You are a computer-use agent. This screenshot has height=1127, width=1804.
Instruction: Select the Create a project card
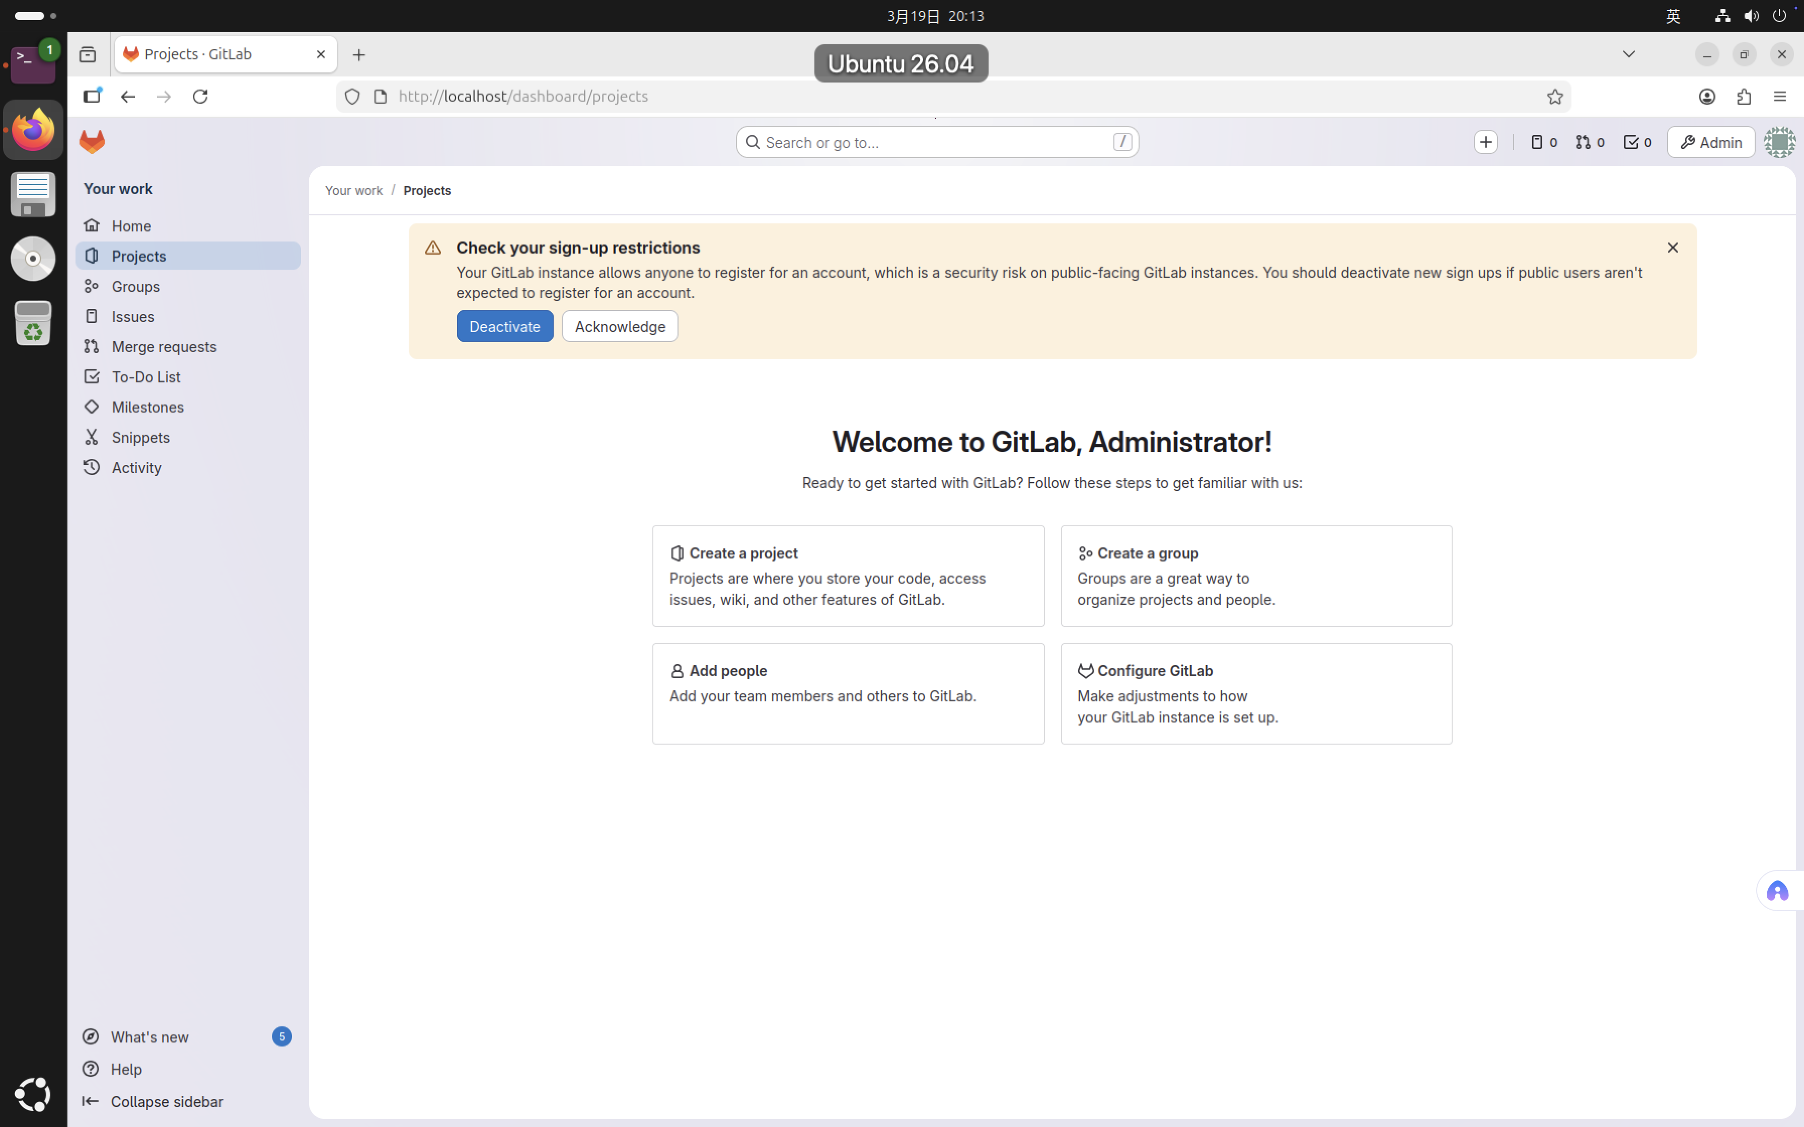point(848,576)
